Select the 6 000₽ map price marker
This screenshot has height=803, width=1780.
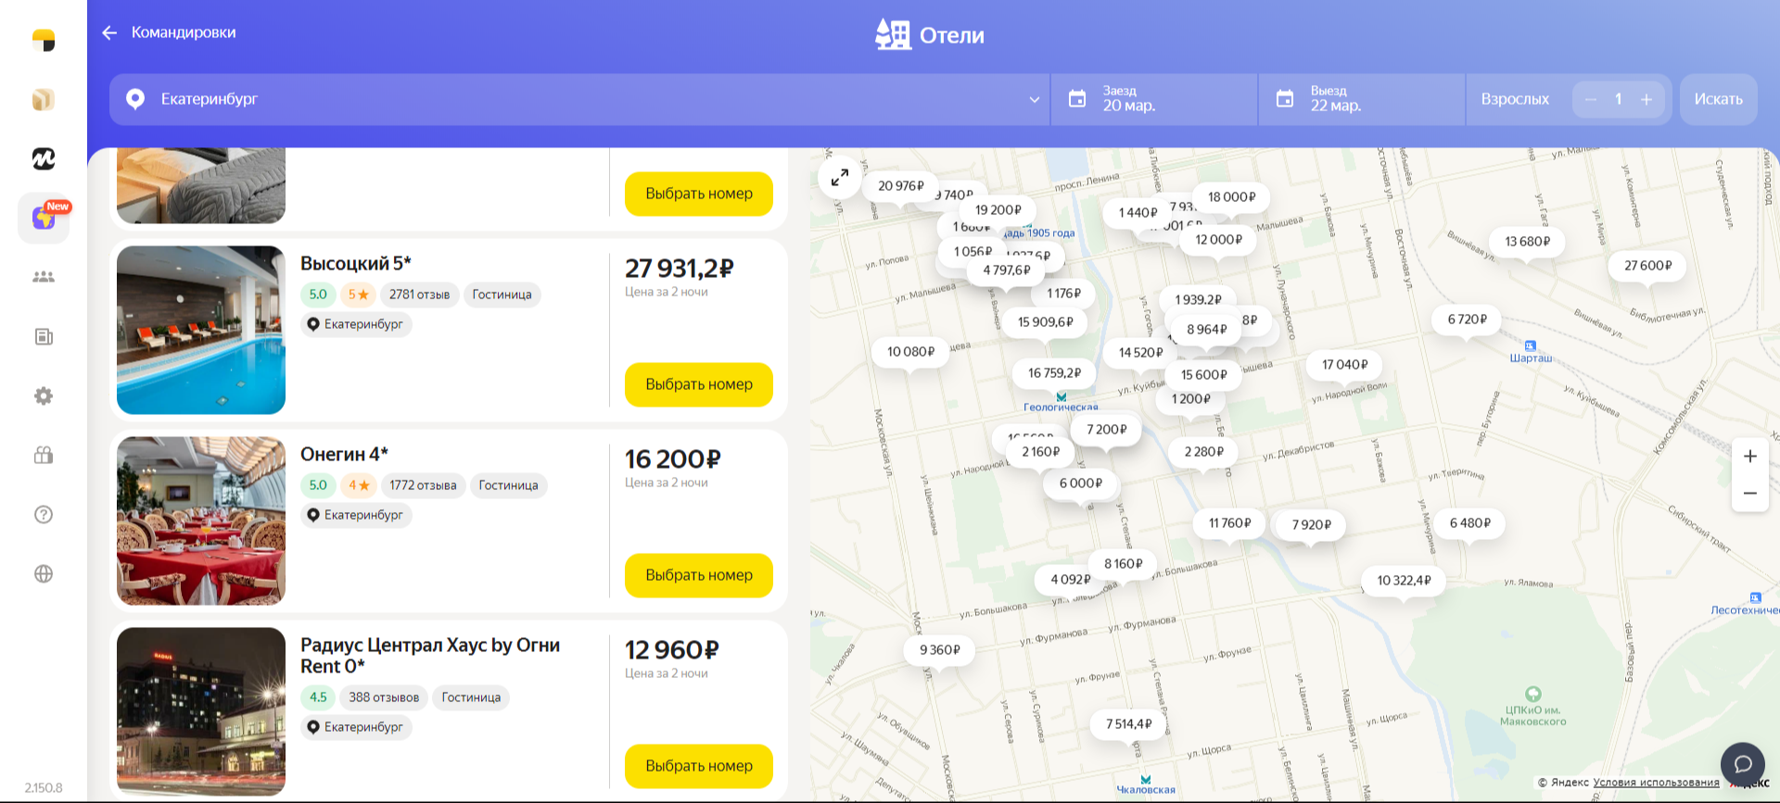tap(1081, 483)
